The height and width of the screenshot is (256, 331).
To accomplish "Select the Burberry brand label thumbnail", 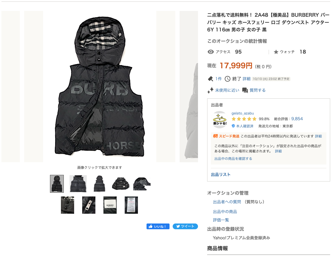I will click(x=110, y=205).
